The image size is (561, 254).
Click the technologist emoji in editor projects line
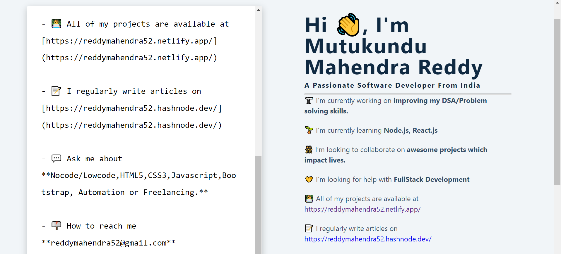[x=56, y=24]
